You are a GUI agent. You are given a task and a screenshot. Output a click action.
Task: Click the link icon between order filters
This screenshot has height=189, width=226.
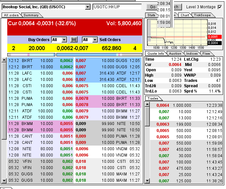coord(74,40)
